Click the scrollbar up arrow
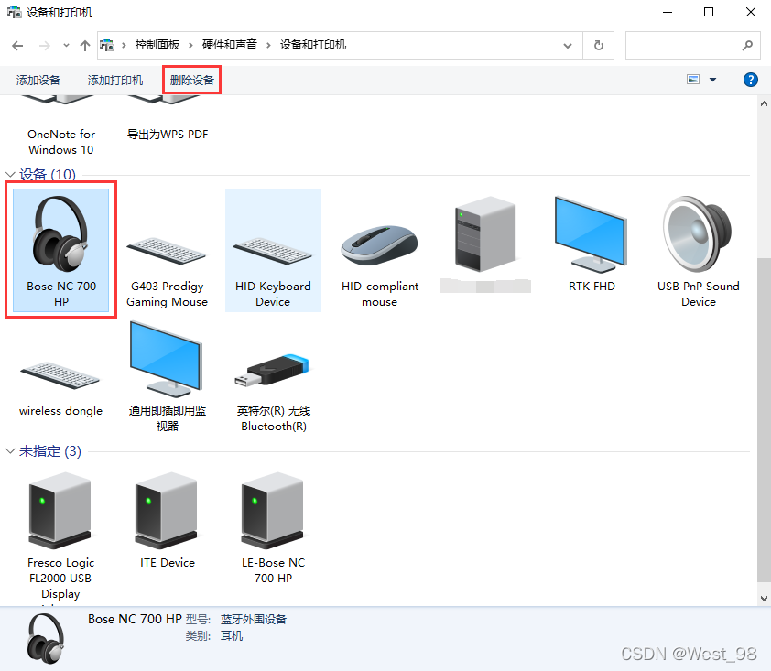 click(764, 103)
